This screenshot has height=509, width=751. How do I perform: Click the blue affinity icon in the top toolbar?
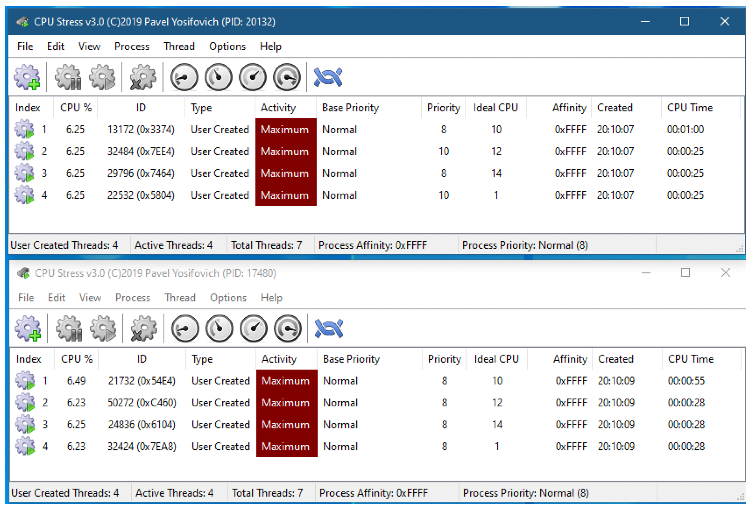(x=328, y=77)
